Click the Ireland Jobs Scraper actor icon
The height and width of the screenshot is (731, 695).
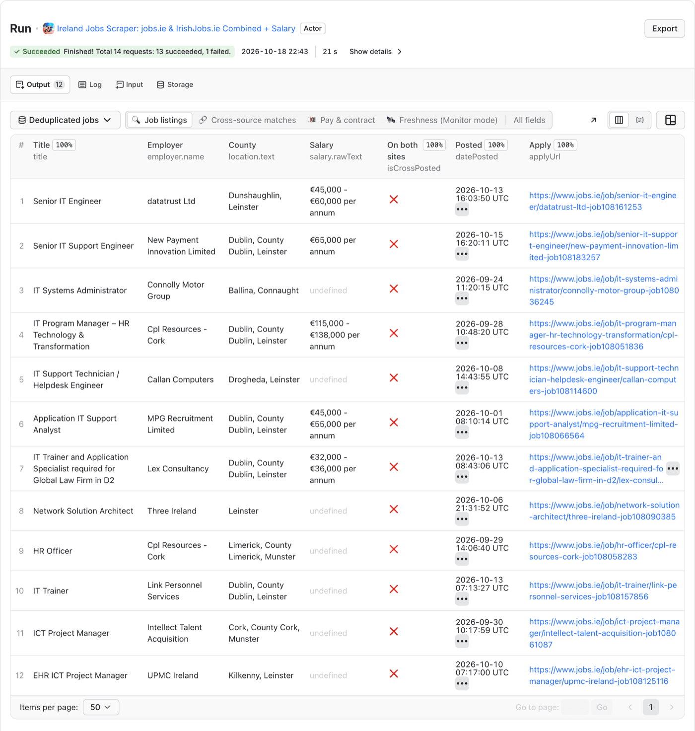pyautogui.click(x=48, y=28)
